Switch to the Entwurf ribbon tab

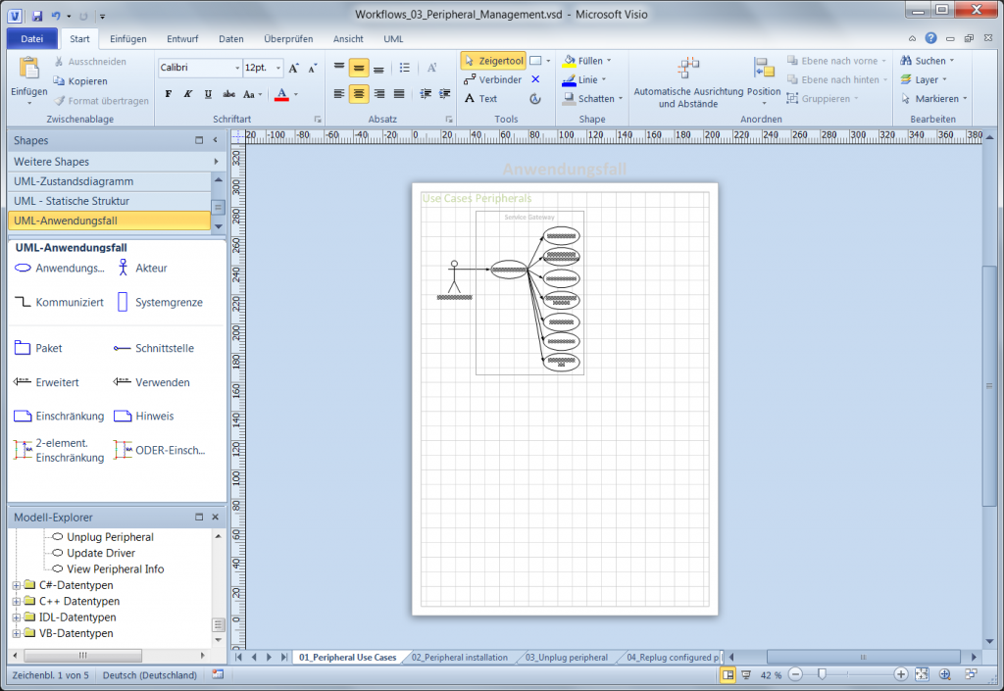[182, 39]
